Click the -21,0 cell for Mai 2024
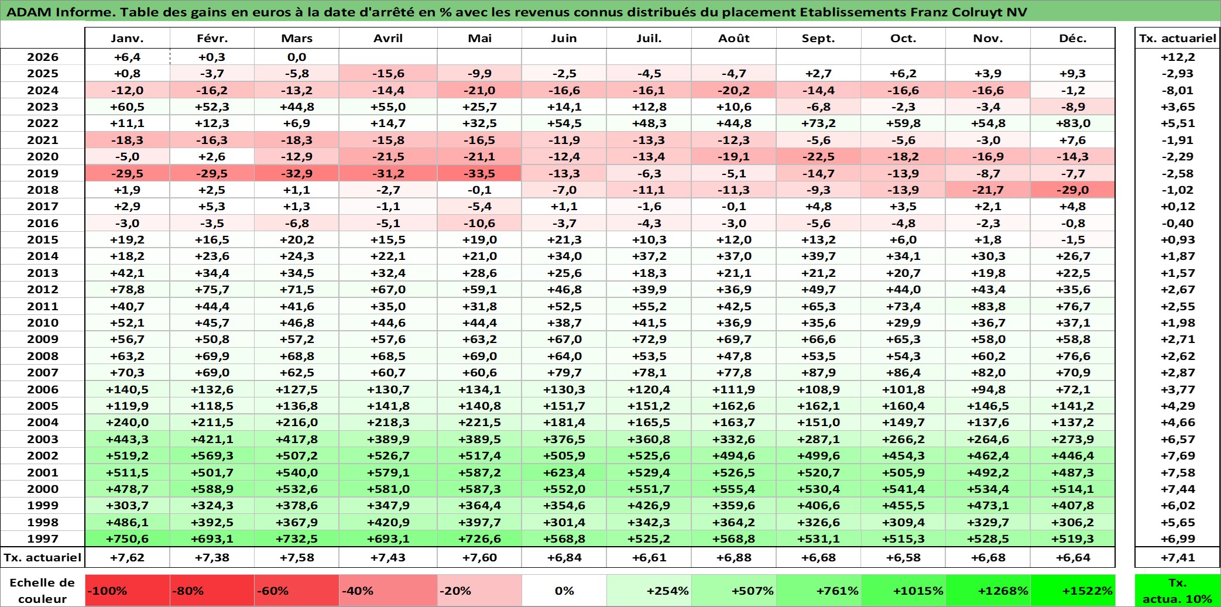This screenshot has height=607, width=1221. pos(479,90)
